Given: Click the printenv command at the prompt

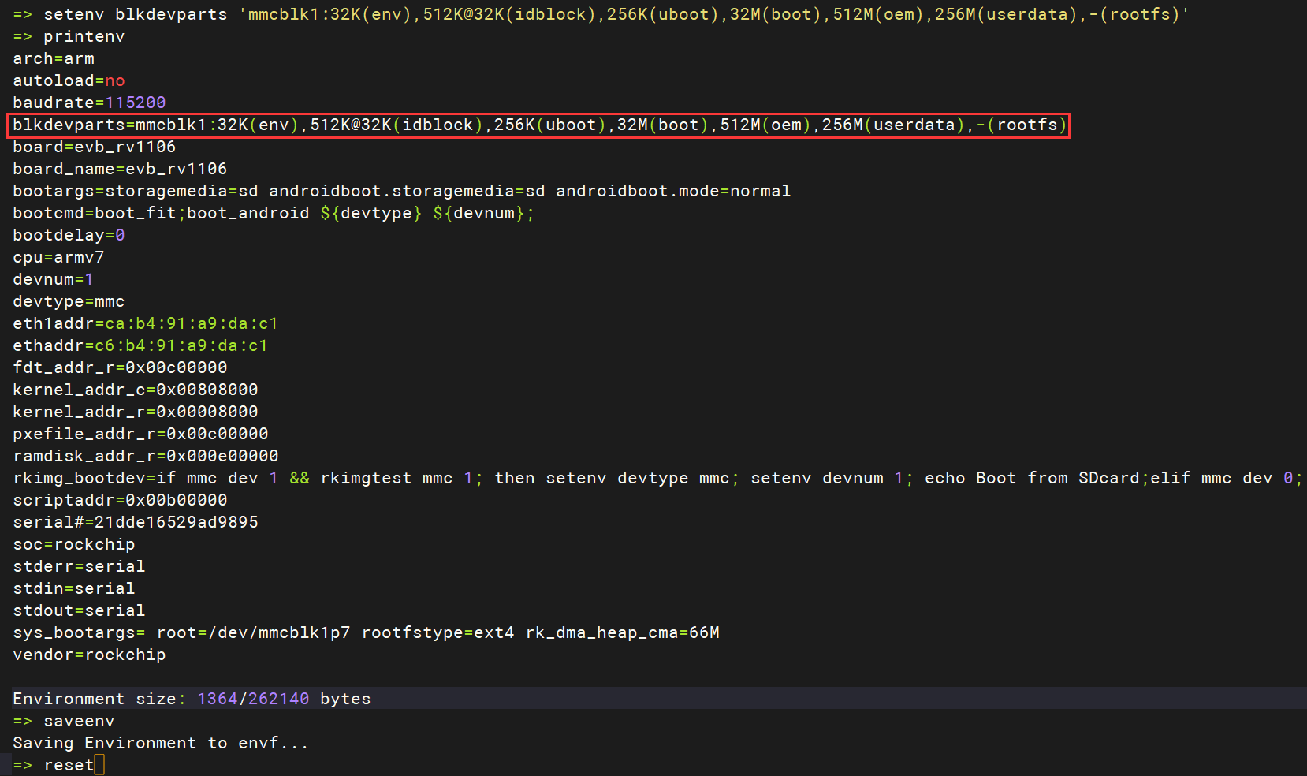Looking at the screenshot, I should click(x=84, y=36).
